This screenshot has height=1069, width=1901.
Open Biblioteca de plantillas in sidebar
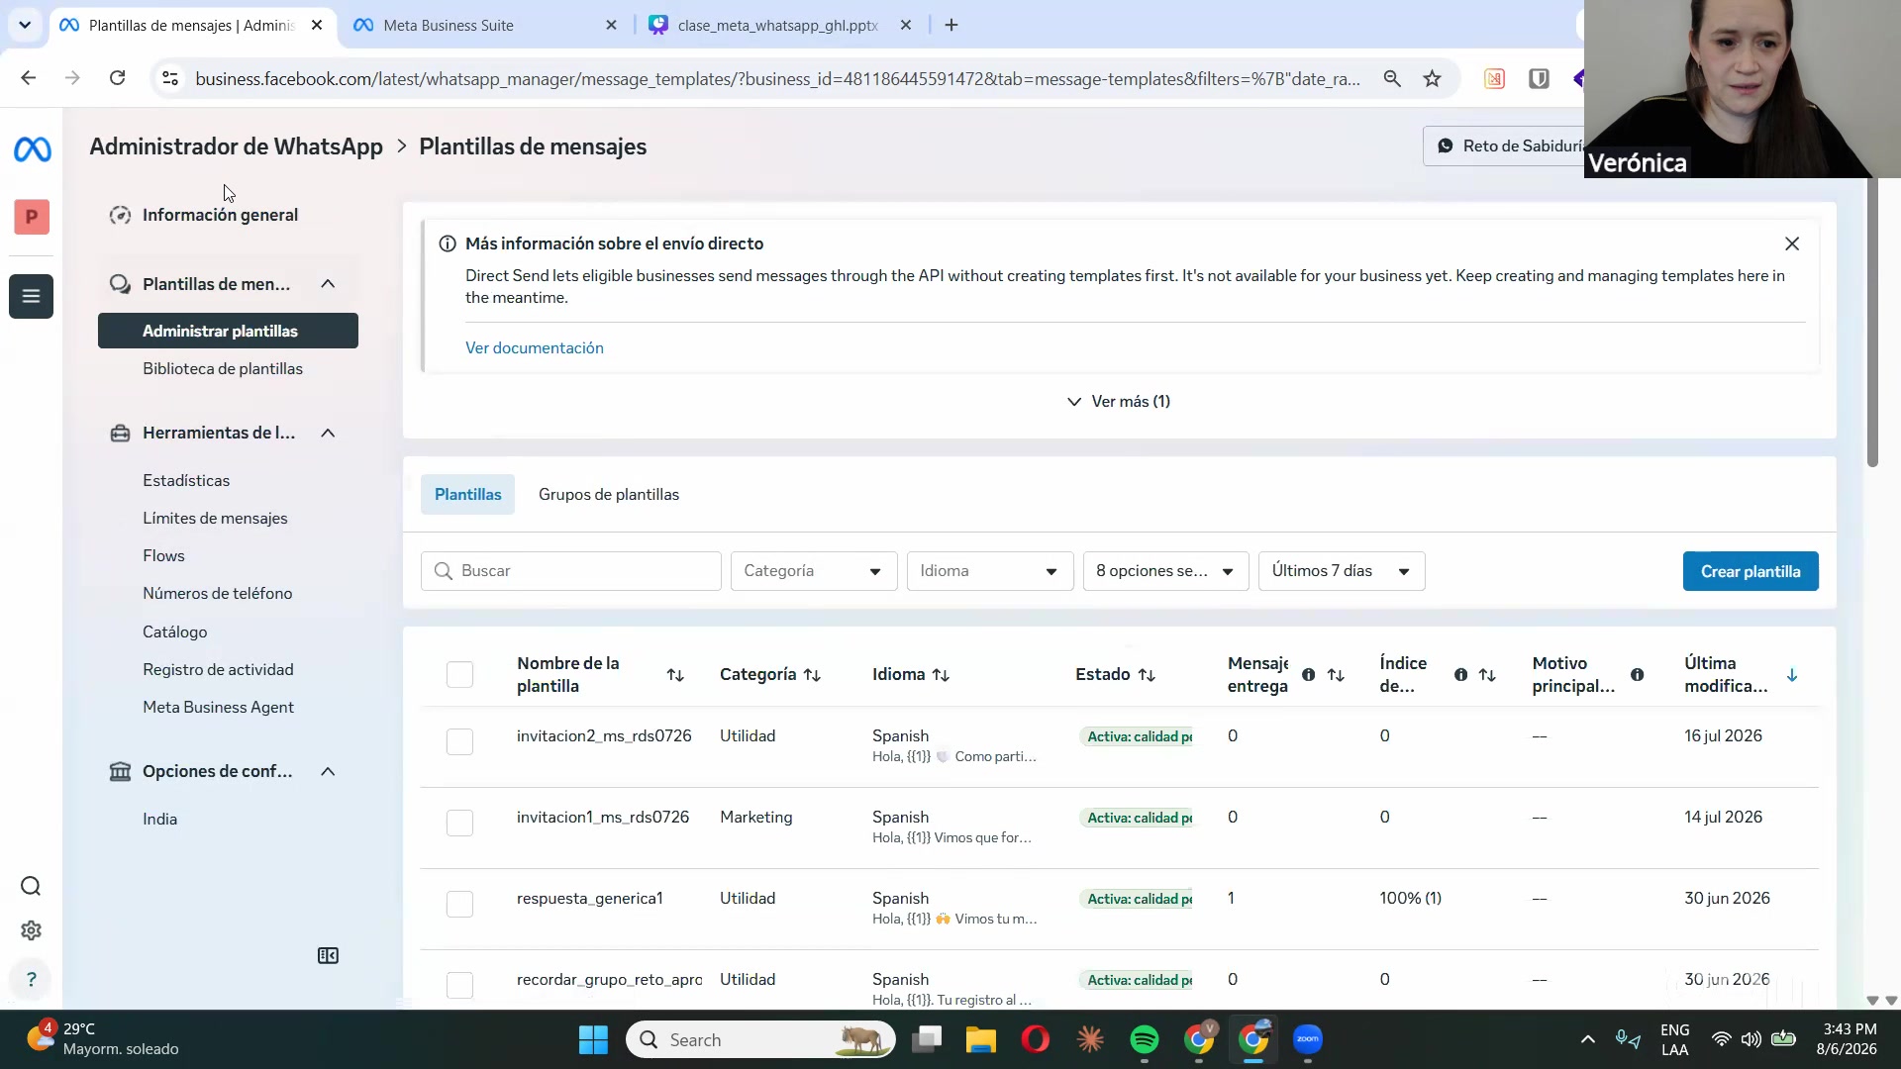223,368
